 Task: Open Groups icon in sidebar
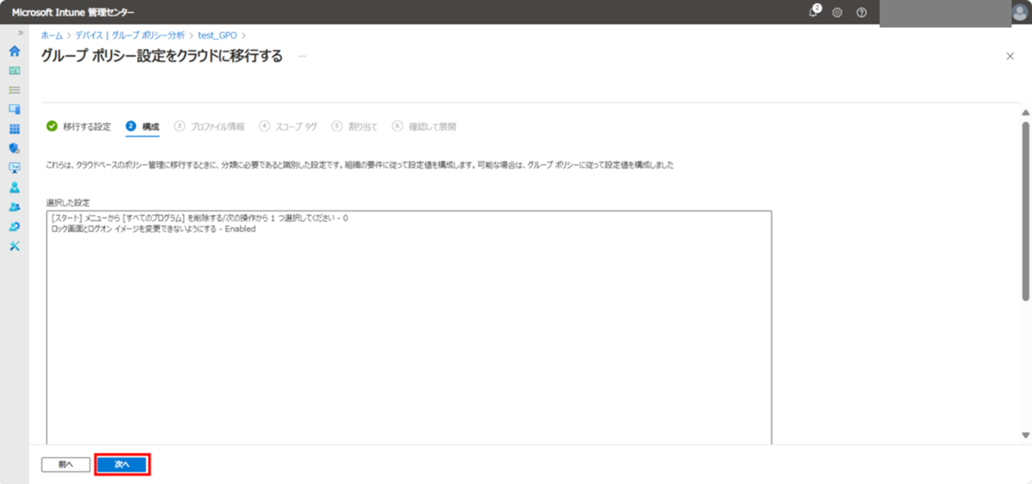click(14, 207)
